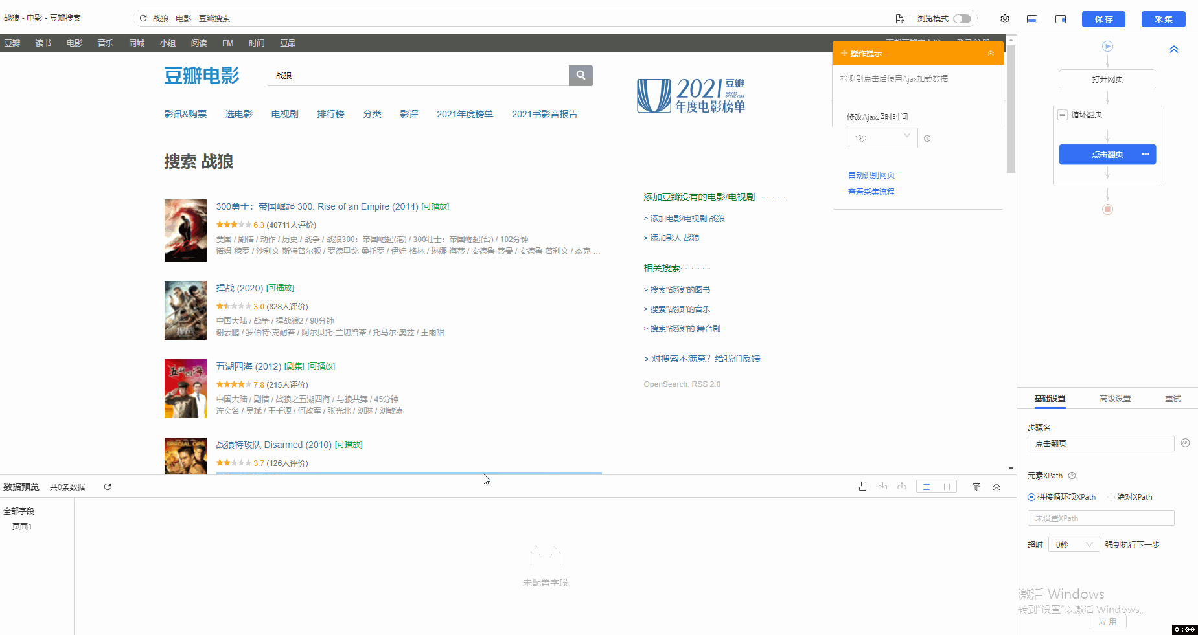
Task: Open 300勇士：帝国崛起 movie link
Action: [317, 206]
